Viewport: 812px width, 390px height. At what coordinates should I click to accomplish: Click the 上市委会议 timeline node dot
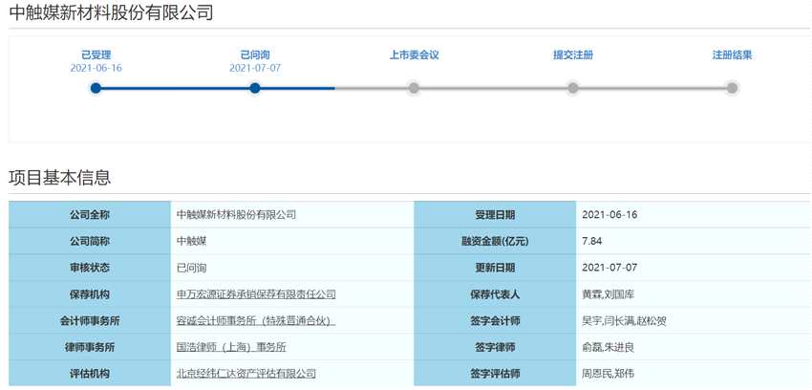414,88
